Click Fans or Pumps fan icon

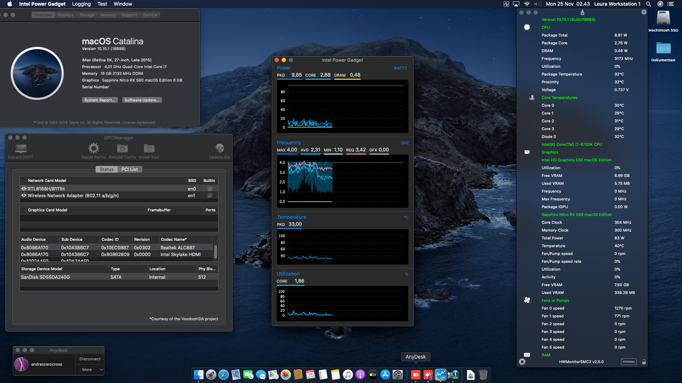tap(527, 300)
